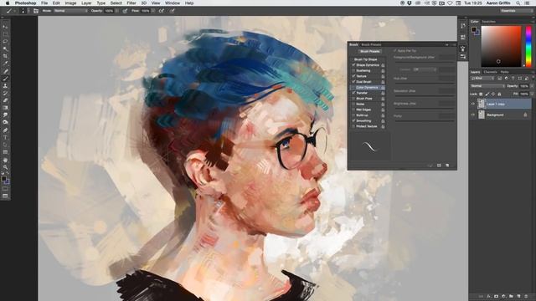Open the brush preset picker dropdown
Screen dimensions: 536x301
point(28,11)
